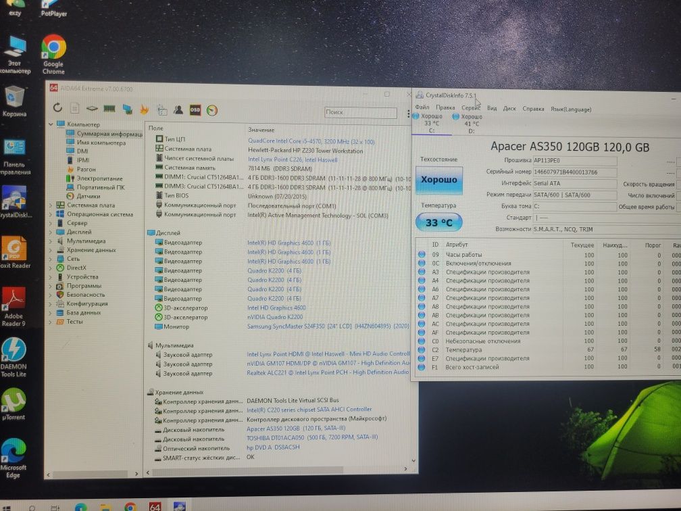This screenshot has height=511, width=681.
Task: Open the QuadCore Intel Core i5-4570 link
Action: pyautogui.click(x=311, y=142)
